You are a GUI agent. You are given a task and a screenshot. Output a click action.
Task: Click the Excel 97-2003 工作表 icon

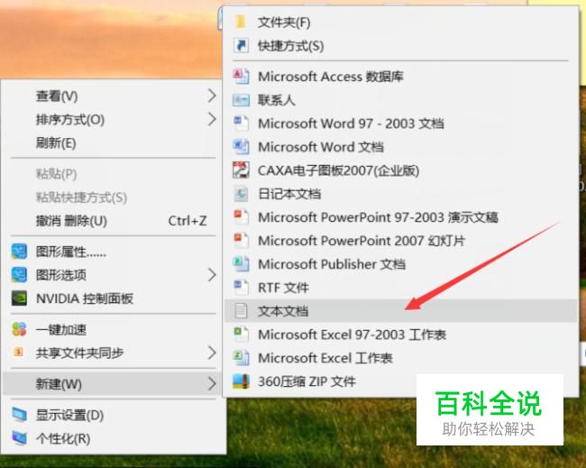tap(241, 335)
